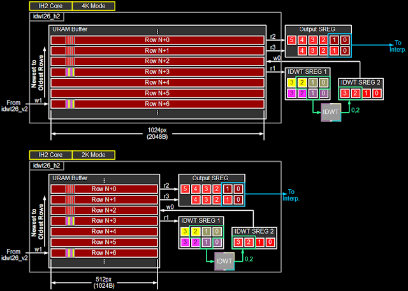Click red cell 3 in 4K IDWT SREG 2
The image size is (408, 291).
click(345, 93)
